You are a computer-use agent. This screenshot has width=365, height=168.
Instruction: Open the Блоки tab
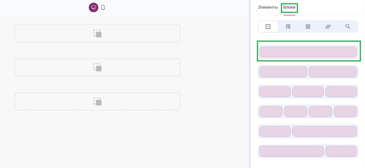(289, 7)
